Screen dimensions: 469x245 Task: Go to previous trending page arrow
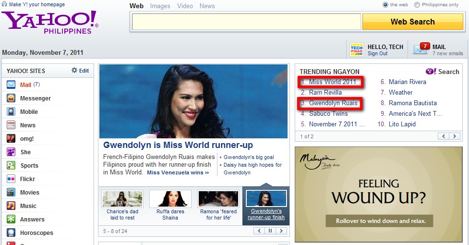click(x=443, y=136)
